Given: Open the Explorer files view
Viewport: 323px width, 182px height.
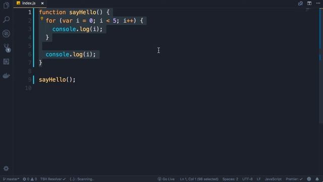Looking at the screenshot, I should coord(7,6).
